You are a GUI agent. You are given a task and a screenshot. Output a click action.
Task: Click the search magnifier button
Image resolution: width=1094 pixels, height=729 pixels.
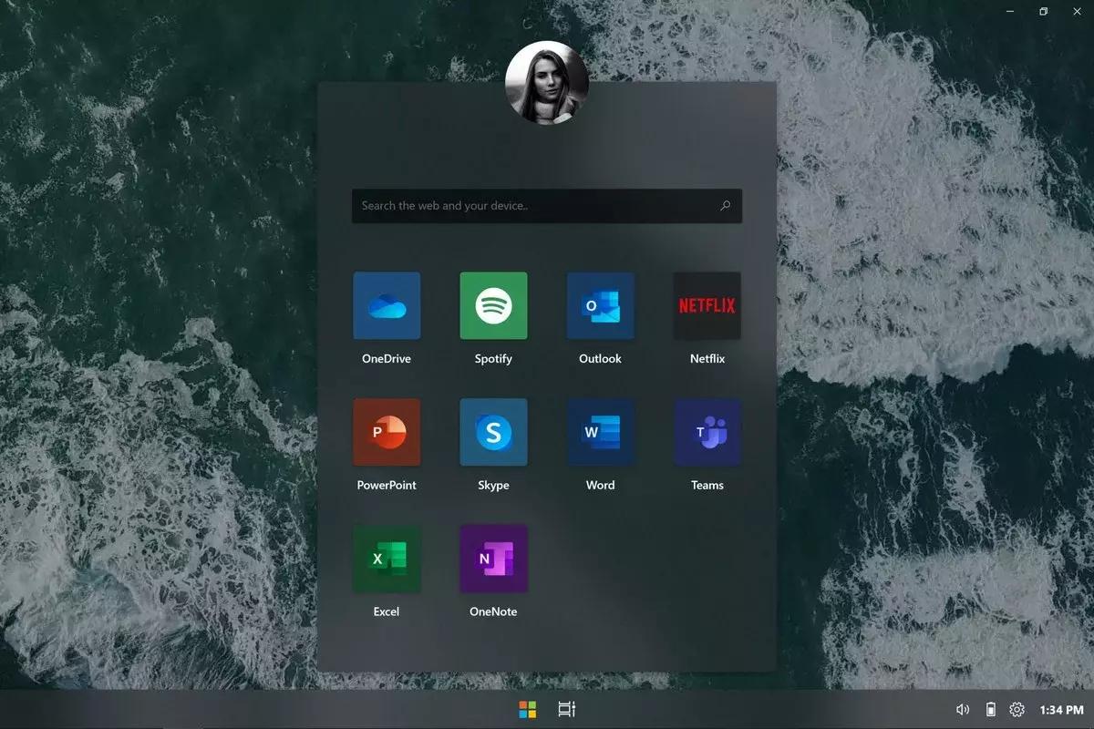pyautogui.click(x=725, y=206)
